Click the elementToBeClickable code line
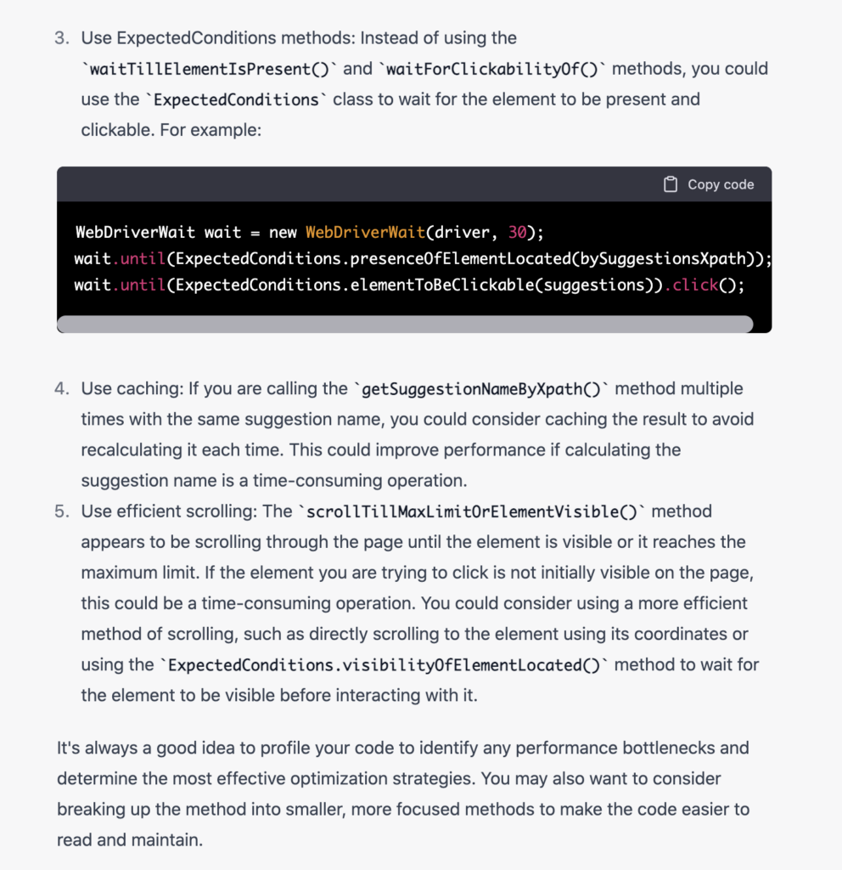The width and height of the screenshot is (842, 870). [409, 285]
